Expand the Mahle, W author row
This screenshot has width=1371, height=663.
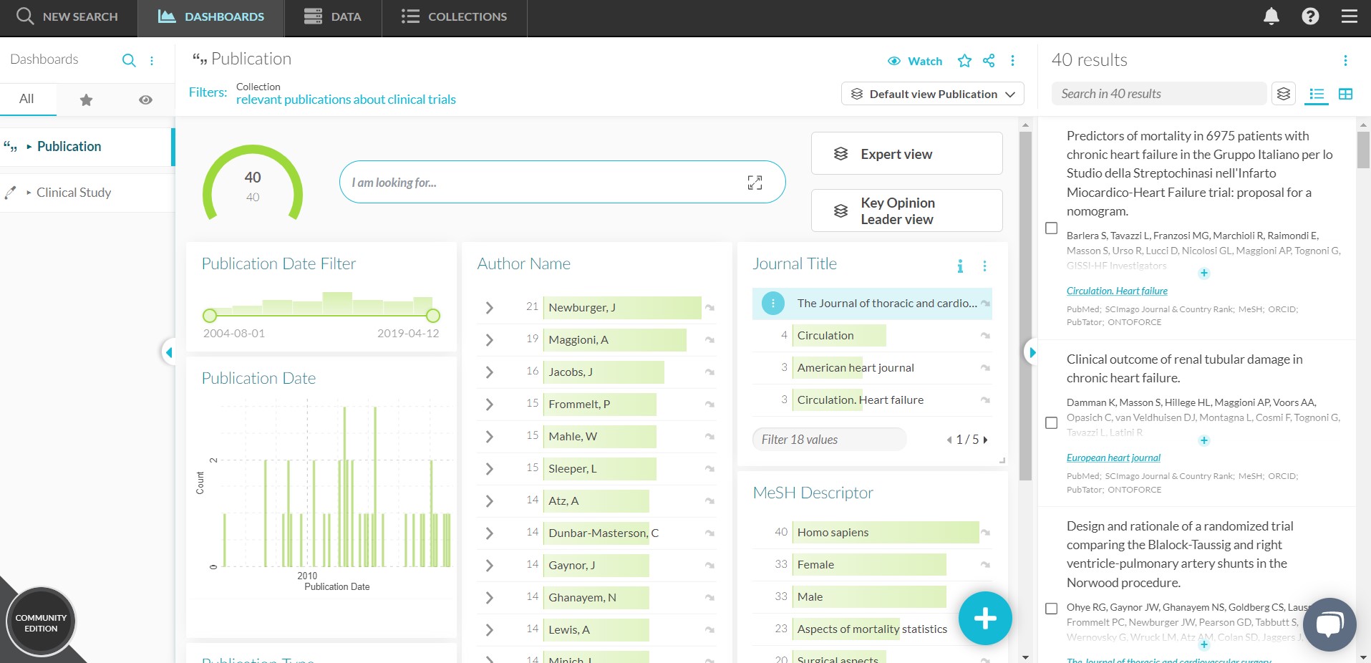490,437
